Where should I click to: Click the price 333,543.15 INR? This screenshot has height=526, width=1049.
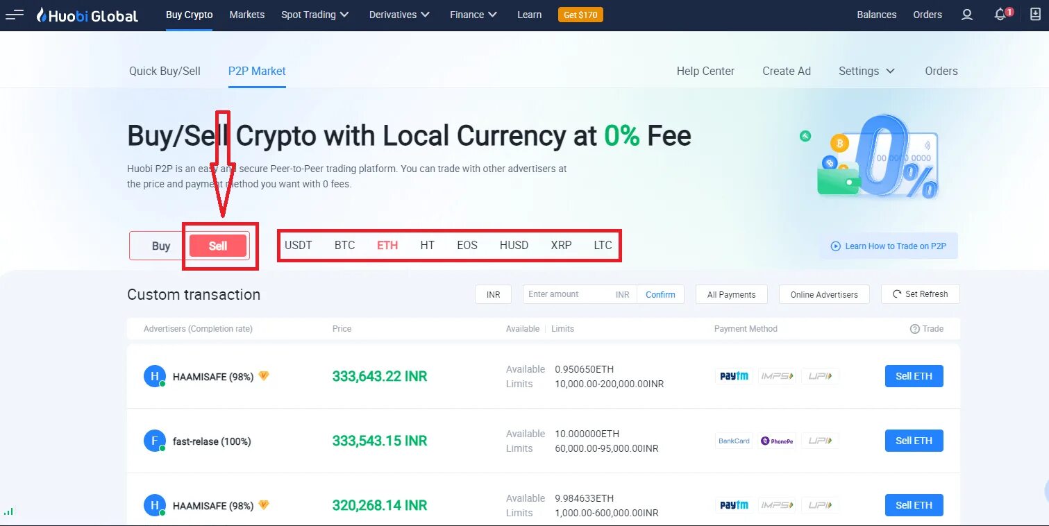tap(380, 441)
